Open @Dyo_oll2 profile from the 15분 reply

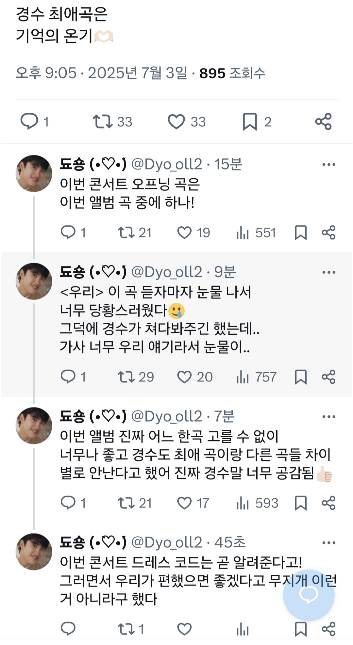[167, 164]
